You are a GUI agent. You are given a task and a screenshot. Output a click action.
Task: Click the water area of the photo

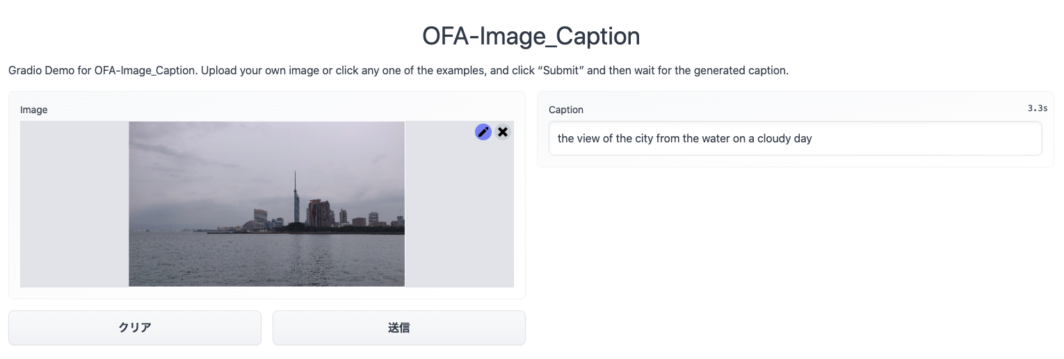[x=266, y=260]
